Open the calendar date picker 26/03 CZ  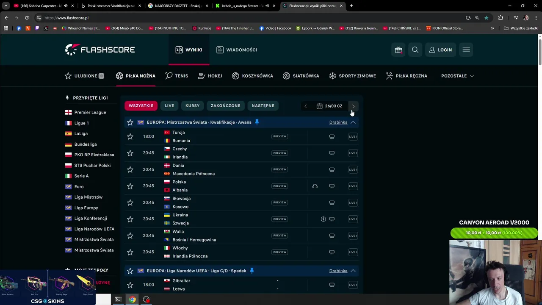pos(329,106)
